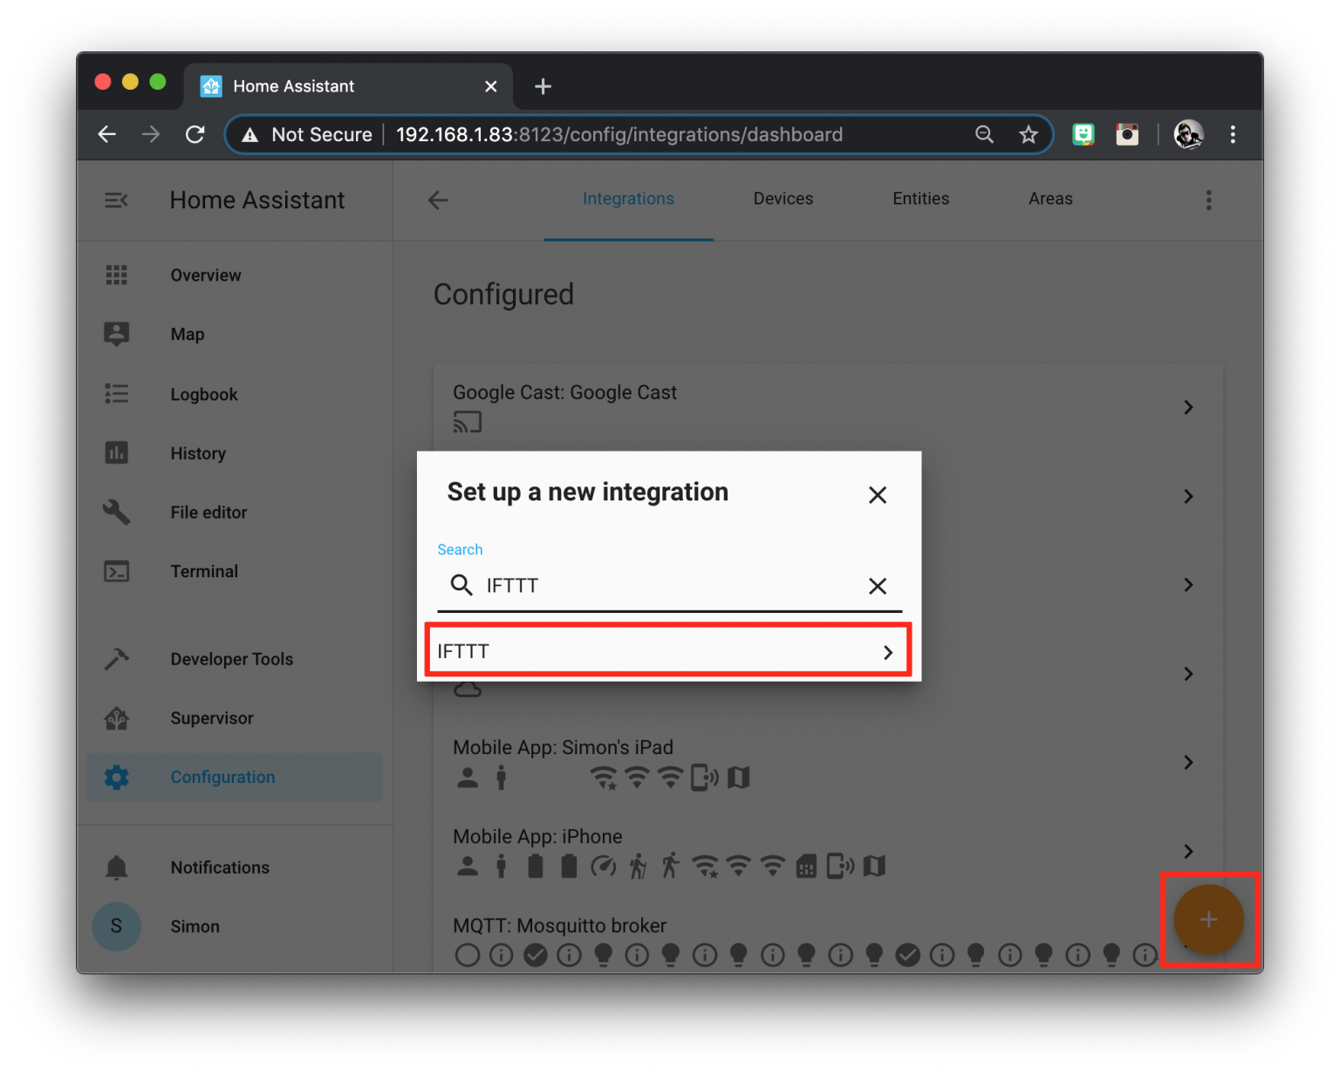
Task: Click Simon's profile avatar in the sidebar
Action: tap(116, 926)
